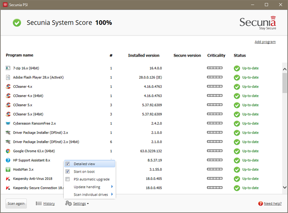This screenshot has height=213, width=288.
Task: Uncheck the Detailed view checkbox
Action: point(68,164)
